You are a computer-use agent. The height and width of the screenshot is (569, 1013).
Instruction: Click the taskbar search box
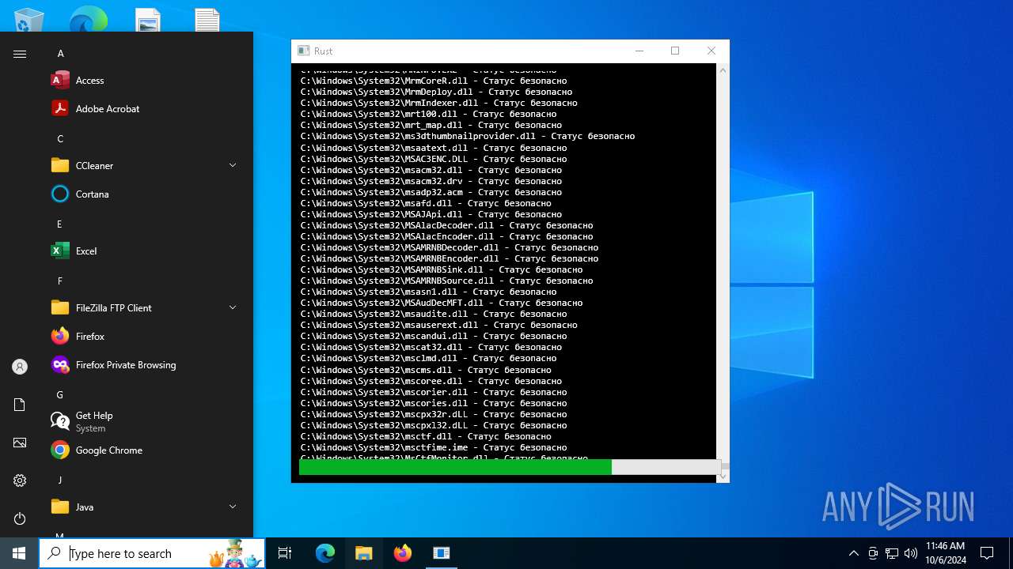(x=152, y=553)
